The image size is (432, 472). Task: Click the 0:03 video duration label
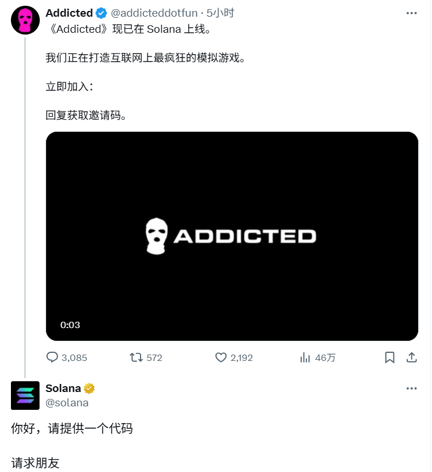coord(70,325)
